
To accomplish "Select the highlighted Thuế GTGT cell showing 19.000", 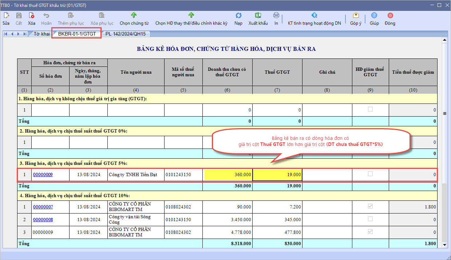I will pos(277,175).
